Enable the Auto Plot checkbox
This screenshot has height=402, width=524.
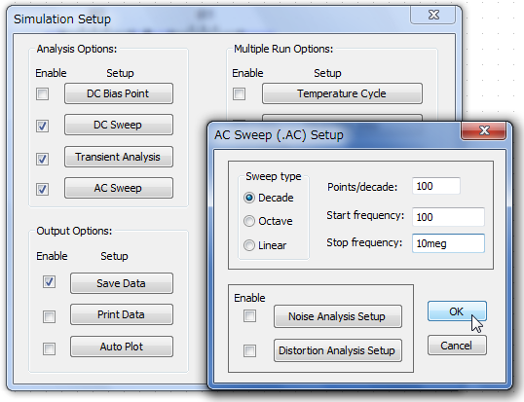[x=49, y=348]
